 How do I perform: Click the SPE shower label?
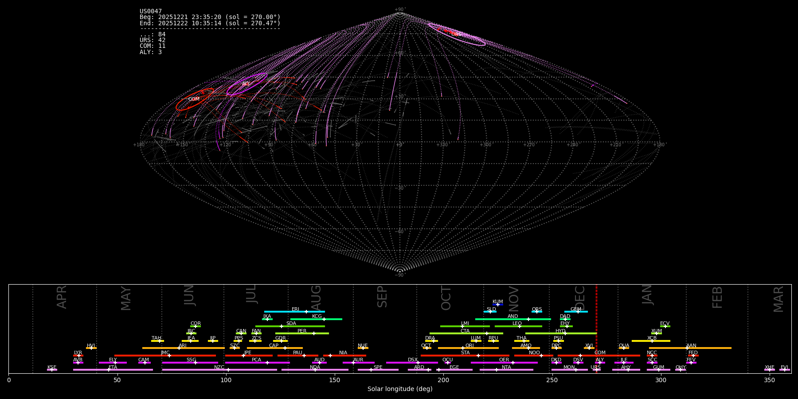(378, 368)
